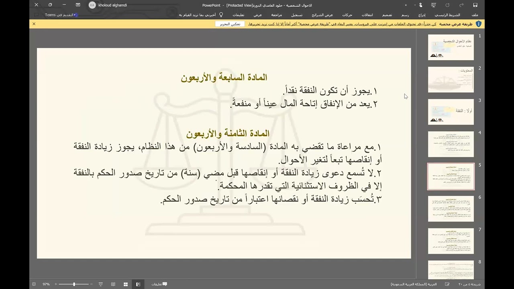Select slide 6 thumbnail
Viewport: 514px width, 289px height.
[451, 209]
